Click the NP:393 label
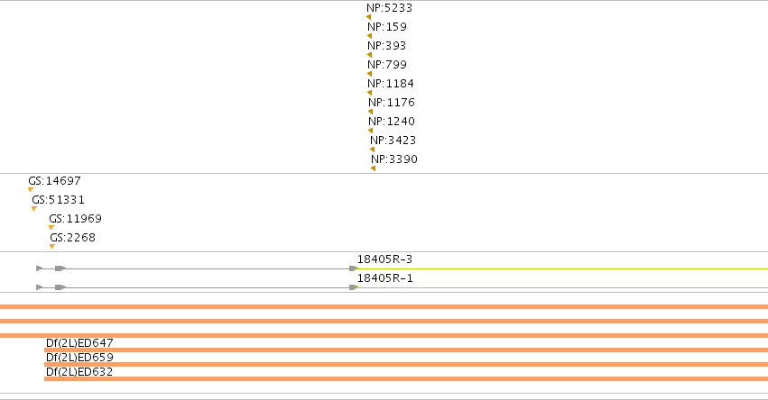 click(x=387, y=46)
